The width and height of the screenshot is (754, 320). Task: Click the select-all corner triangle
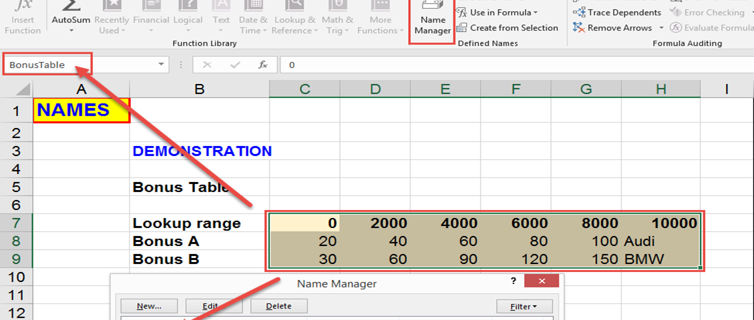pos(22,89)
